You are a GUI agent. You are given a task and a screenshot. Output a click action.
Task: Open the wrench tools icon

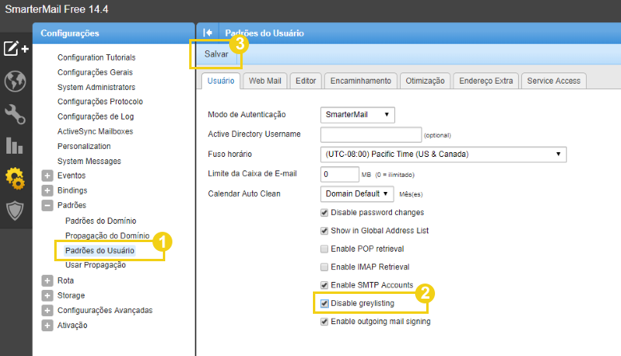pyautogui.click(x=15, y=115)
